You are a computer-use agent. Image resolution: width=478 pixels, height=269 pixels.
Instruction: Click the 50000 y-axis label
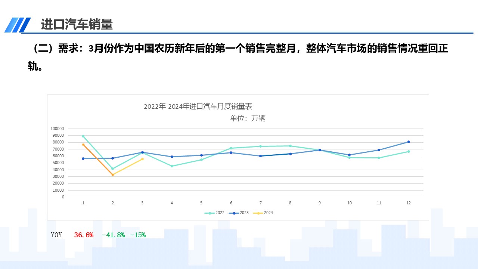pyautogui.click(x=58, y=163)
